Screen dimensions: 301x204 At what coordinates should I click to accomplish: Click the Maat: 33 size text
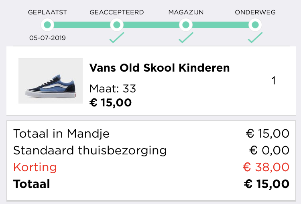(x=113, y=88)
